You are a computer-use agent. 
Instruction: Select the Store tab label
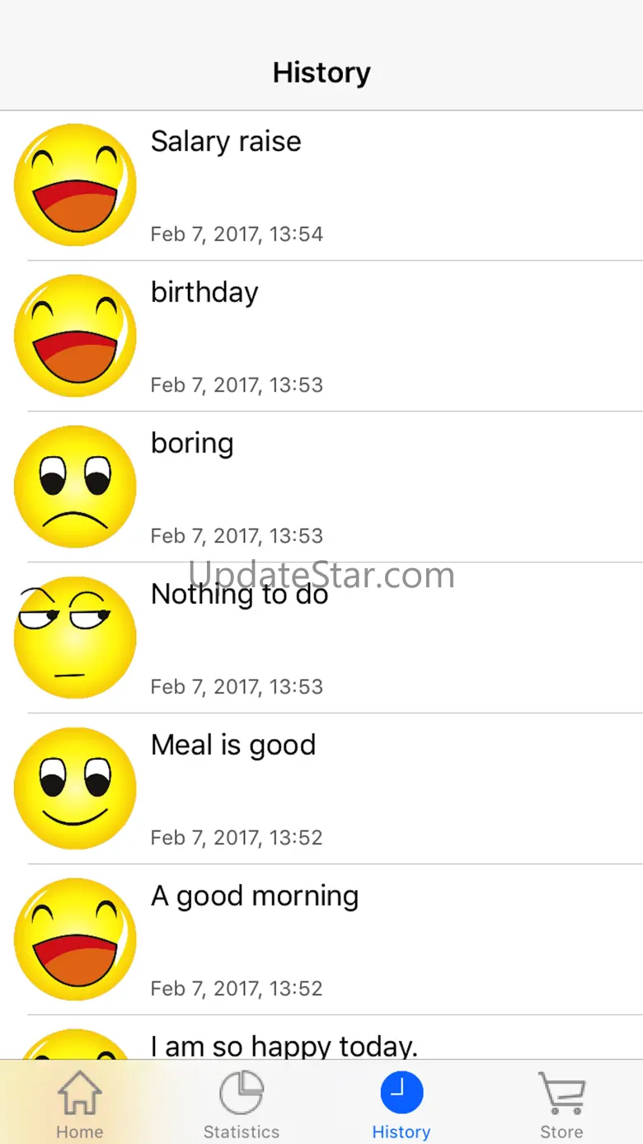561,1132
